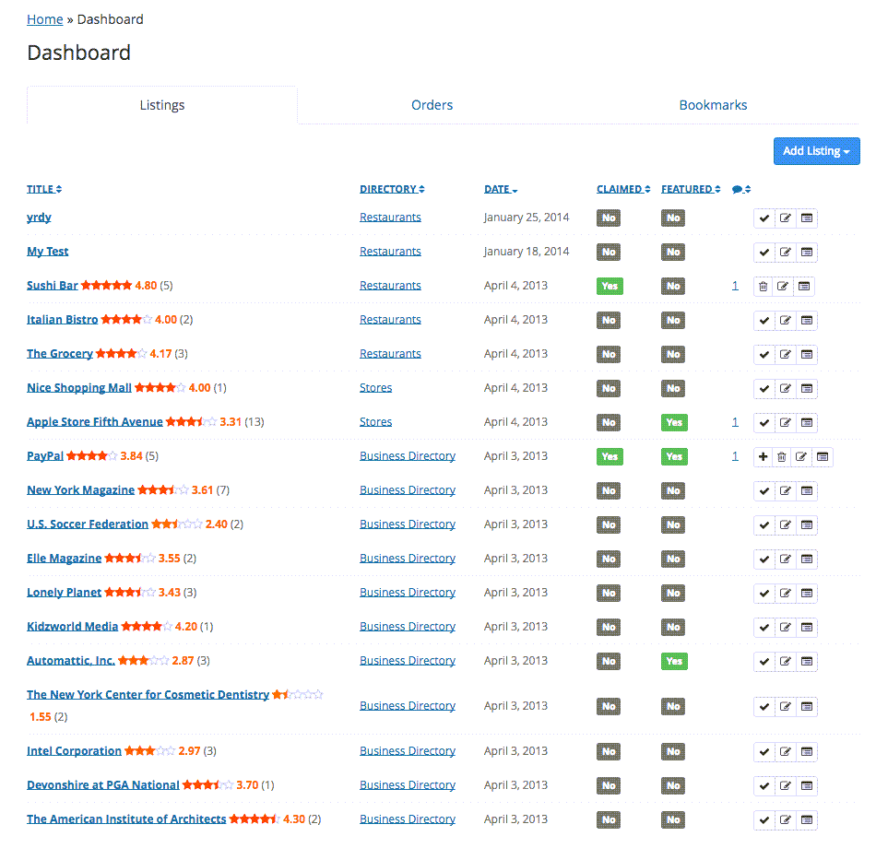
Task: Switch to the Listings tab
Action: pos(162,105)
